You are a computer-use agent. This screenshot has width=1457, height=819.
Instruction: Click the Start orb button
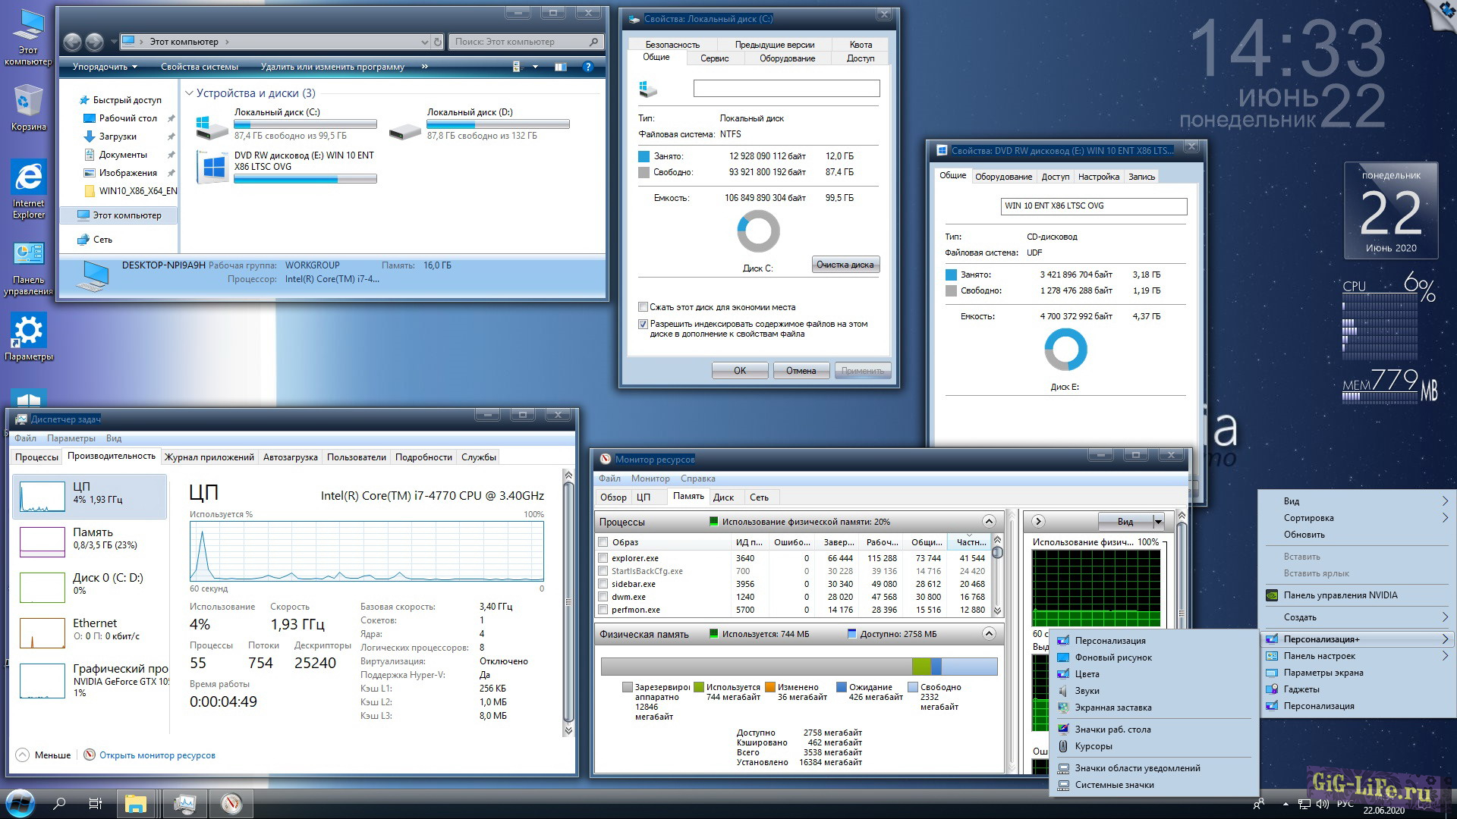20,803
